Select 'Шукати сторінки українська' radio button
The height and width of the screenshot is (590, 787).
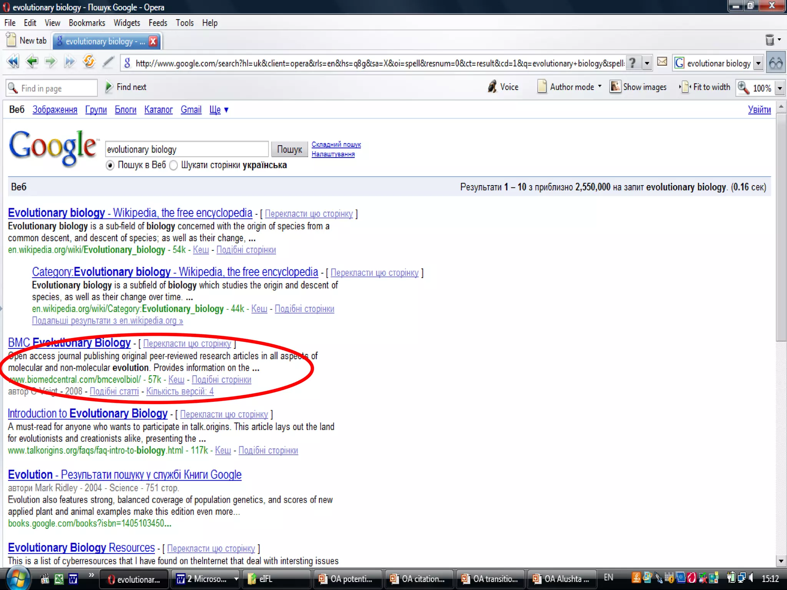coord(174,166)
